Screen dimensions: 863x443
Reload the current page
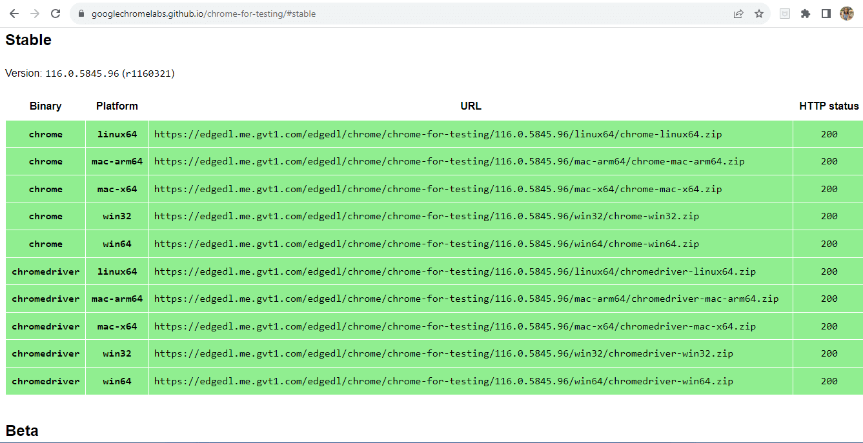click(56, 14)
